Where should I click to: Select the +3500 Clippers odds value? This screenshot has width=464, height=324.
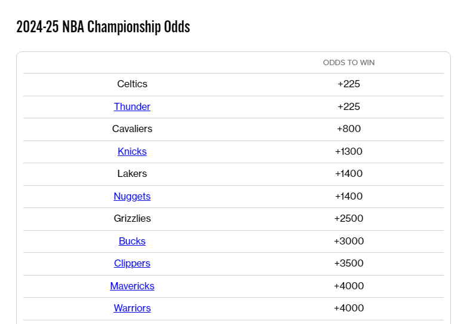(349, 263)
